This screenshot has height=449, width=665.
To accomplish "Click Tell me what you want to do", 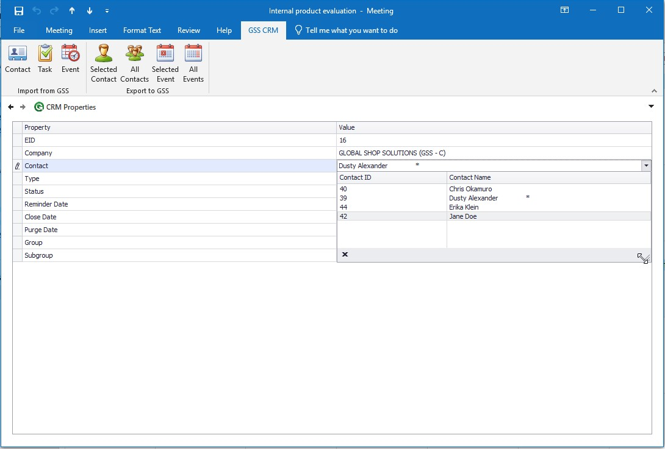I will (x=346, y=30).
